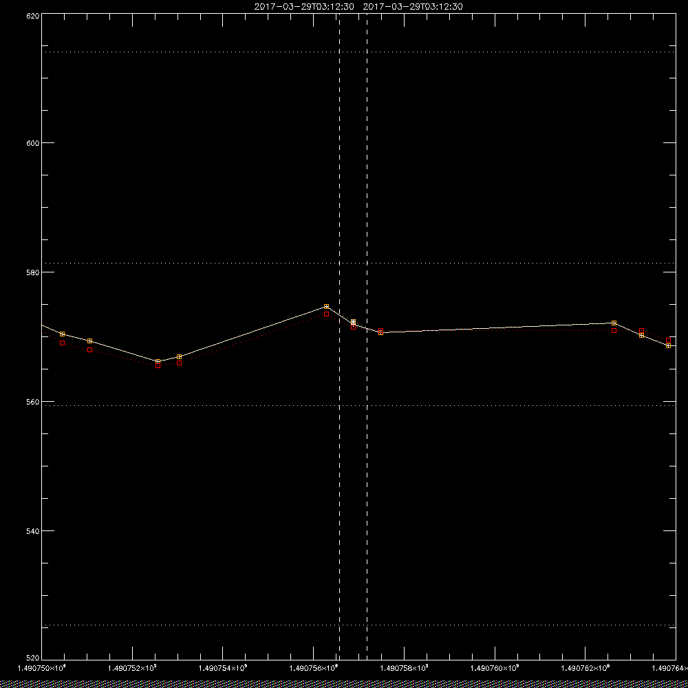Select the y-axis label 580
Screen dimensions: 688x688
[x=33, y=272]
